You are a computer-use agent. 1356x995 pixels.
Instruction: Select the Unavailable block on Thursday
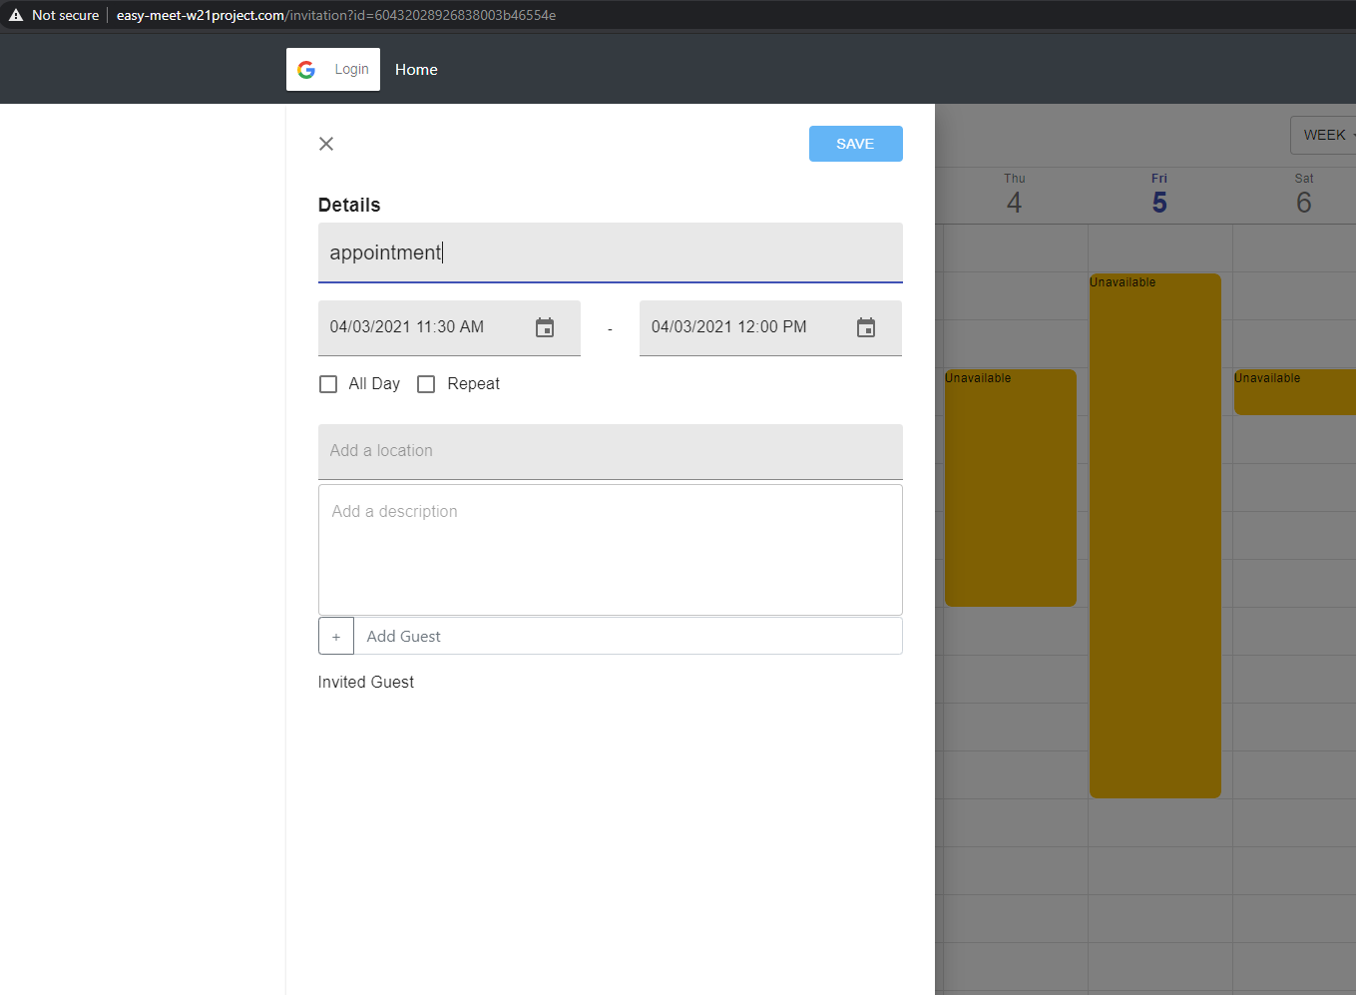click(x=1010, y=488)
